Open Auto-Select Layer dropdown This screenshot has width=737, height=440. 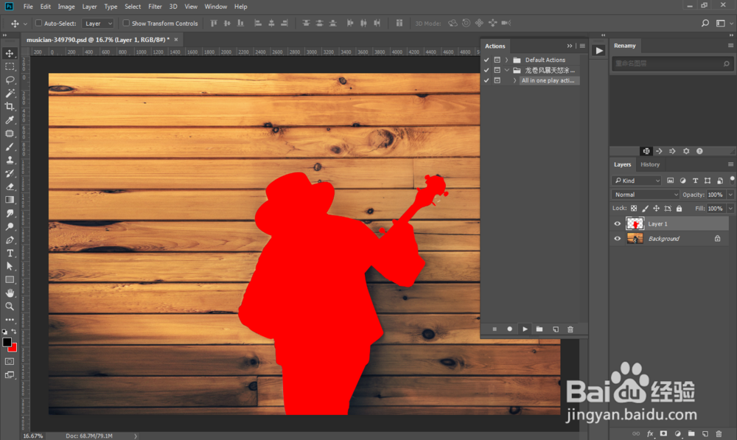(98, 23)
